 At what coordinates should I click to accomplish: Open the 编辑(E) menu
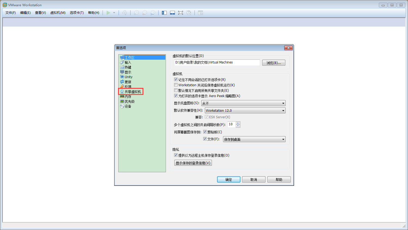click(x=25, y=12)
